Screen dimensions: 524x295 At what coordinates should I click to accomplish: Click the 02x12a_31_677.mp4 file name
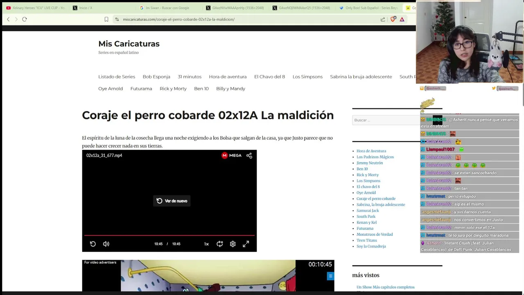[x=104, y=155]
